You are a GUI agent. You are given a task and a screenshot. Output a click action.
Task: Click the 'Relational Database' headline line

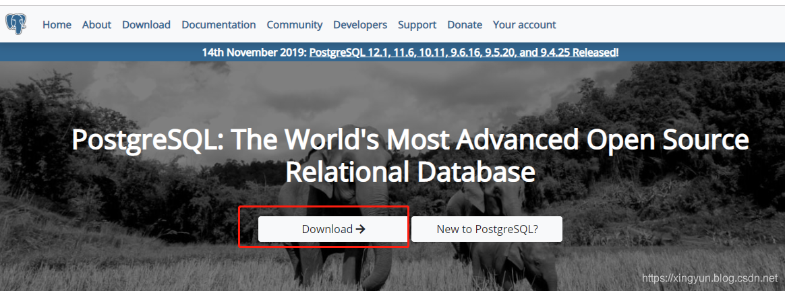coord(410,172)
